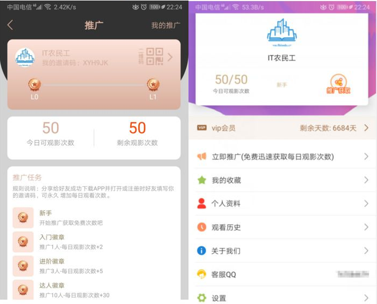Tap the L0 level medal badge
377x304 pixels.
point(35,85)
